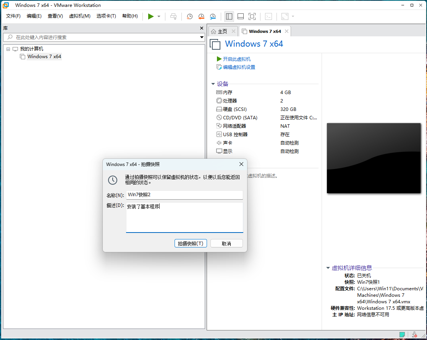This screenshot has width=427, height=340.
Task: Click the 拍摄快照(T) button
Action: [191, 244]
